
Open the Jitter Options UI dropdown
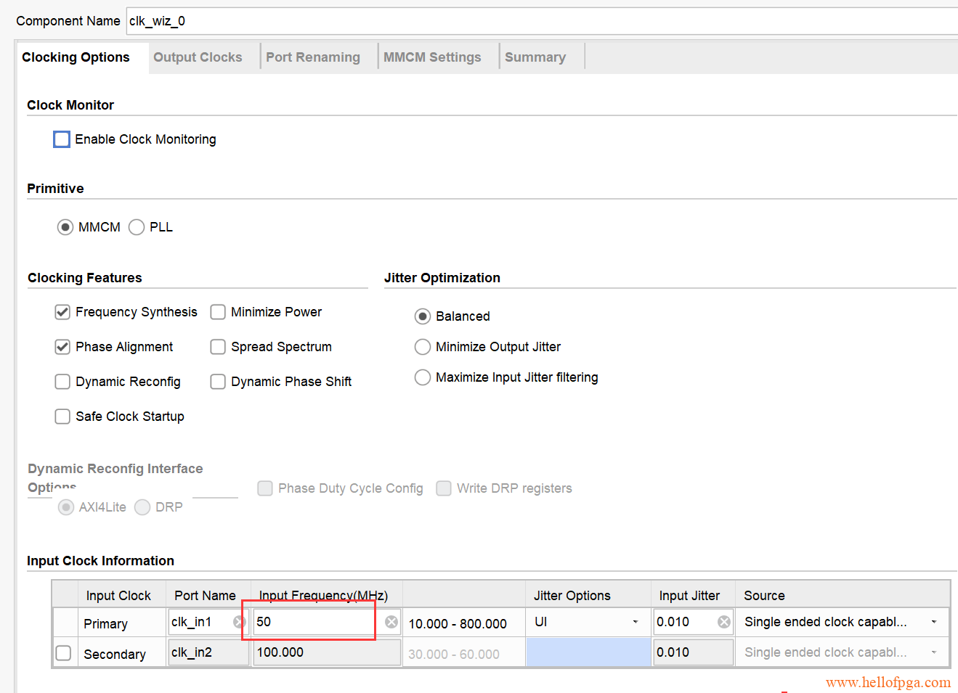point(587,622)
